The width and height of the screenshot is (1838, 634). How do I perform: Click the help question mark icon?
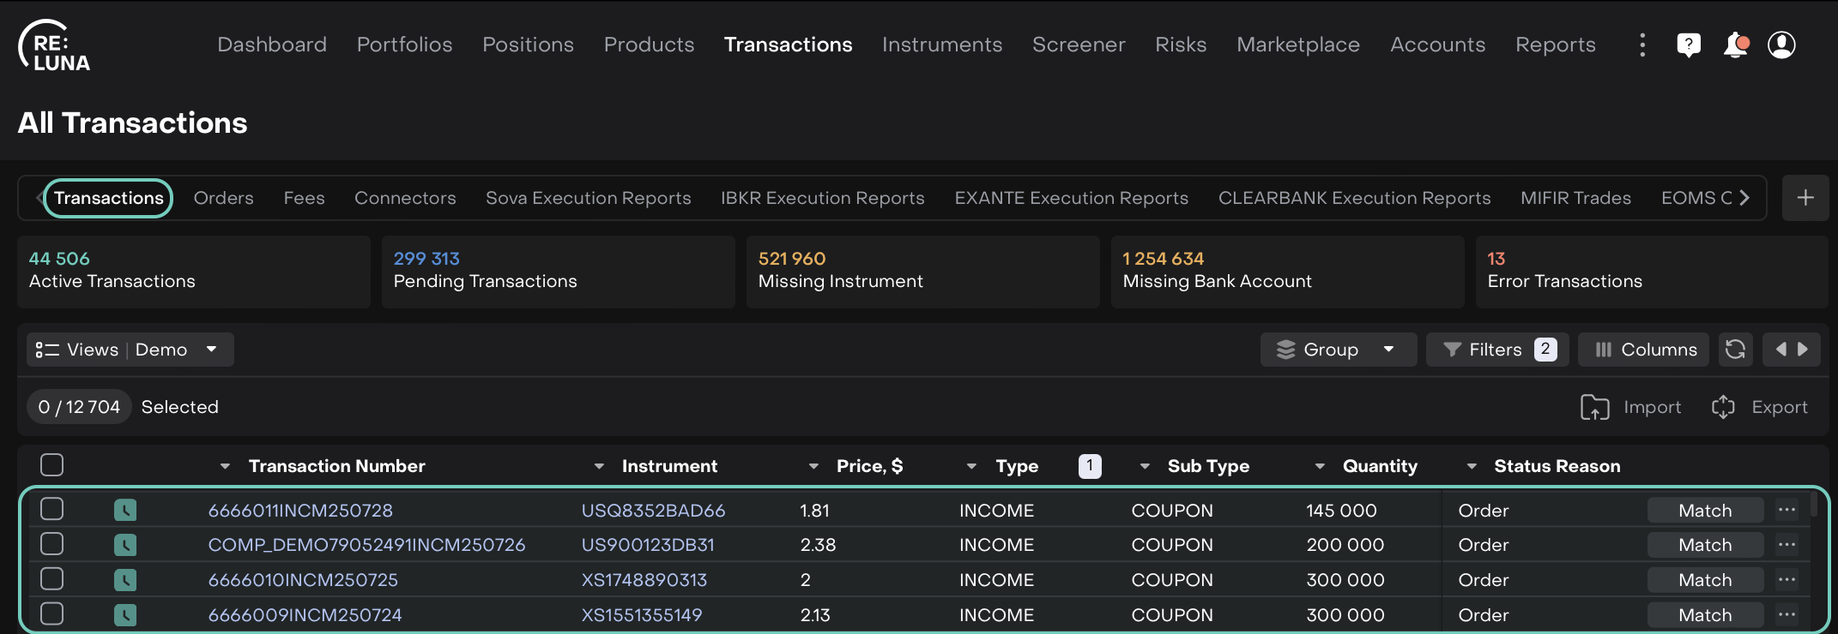[x=1688, y=45]
